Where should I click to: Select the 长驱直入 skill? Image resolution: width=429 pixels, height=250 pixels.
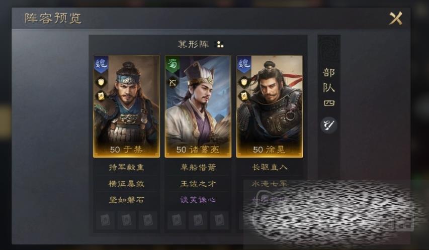[x=270, y=167]
